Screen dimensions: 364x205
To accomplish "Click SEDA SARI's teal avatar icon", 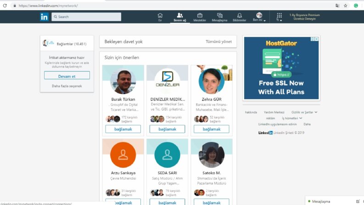I will (x=167, y=155).
